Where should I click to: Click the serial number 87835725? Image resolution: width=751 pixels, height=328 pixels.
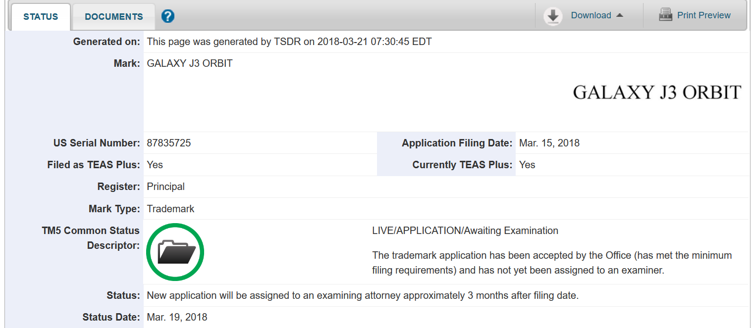pos(169,143)
